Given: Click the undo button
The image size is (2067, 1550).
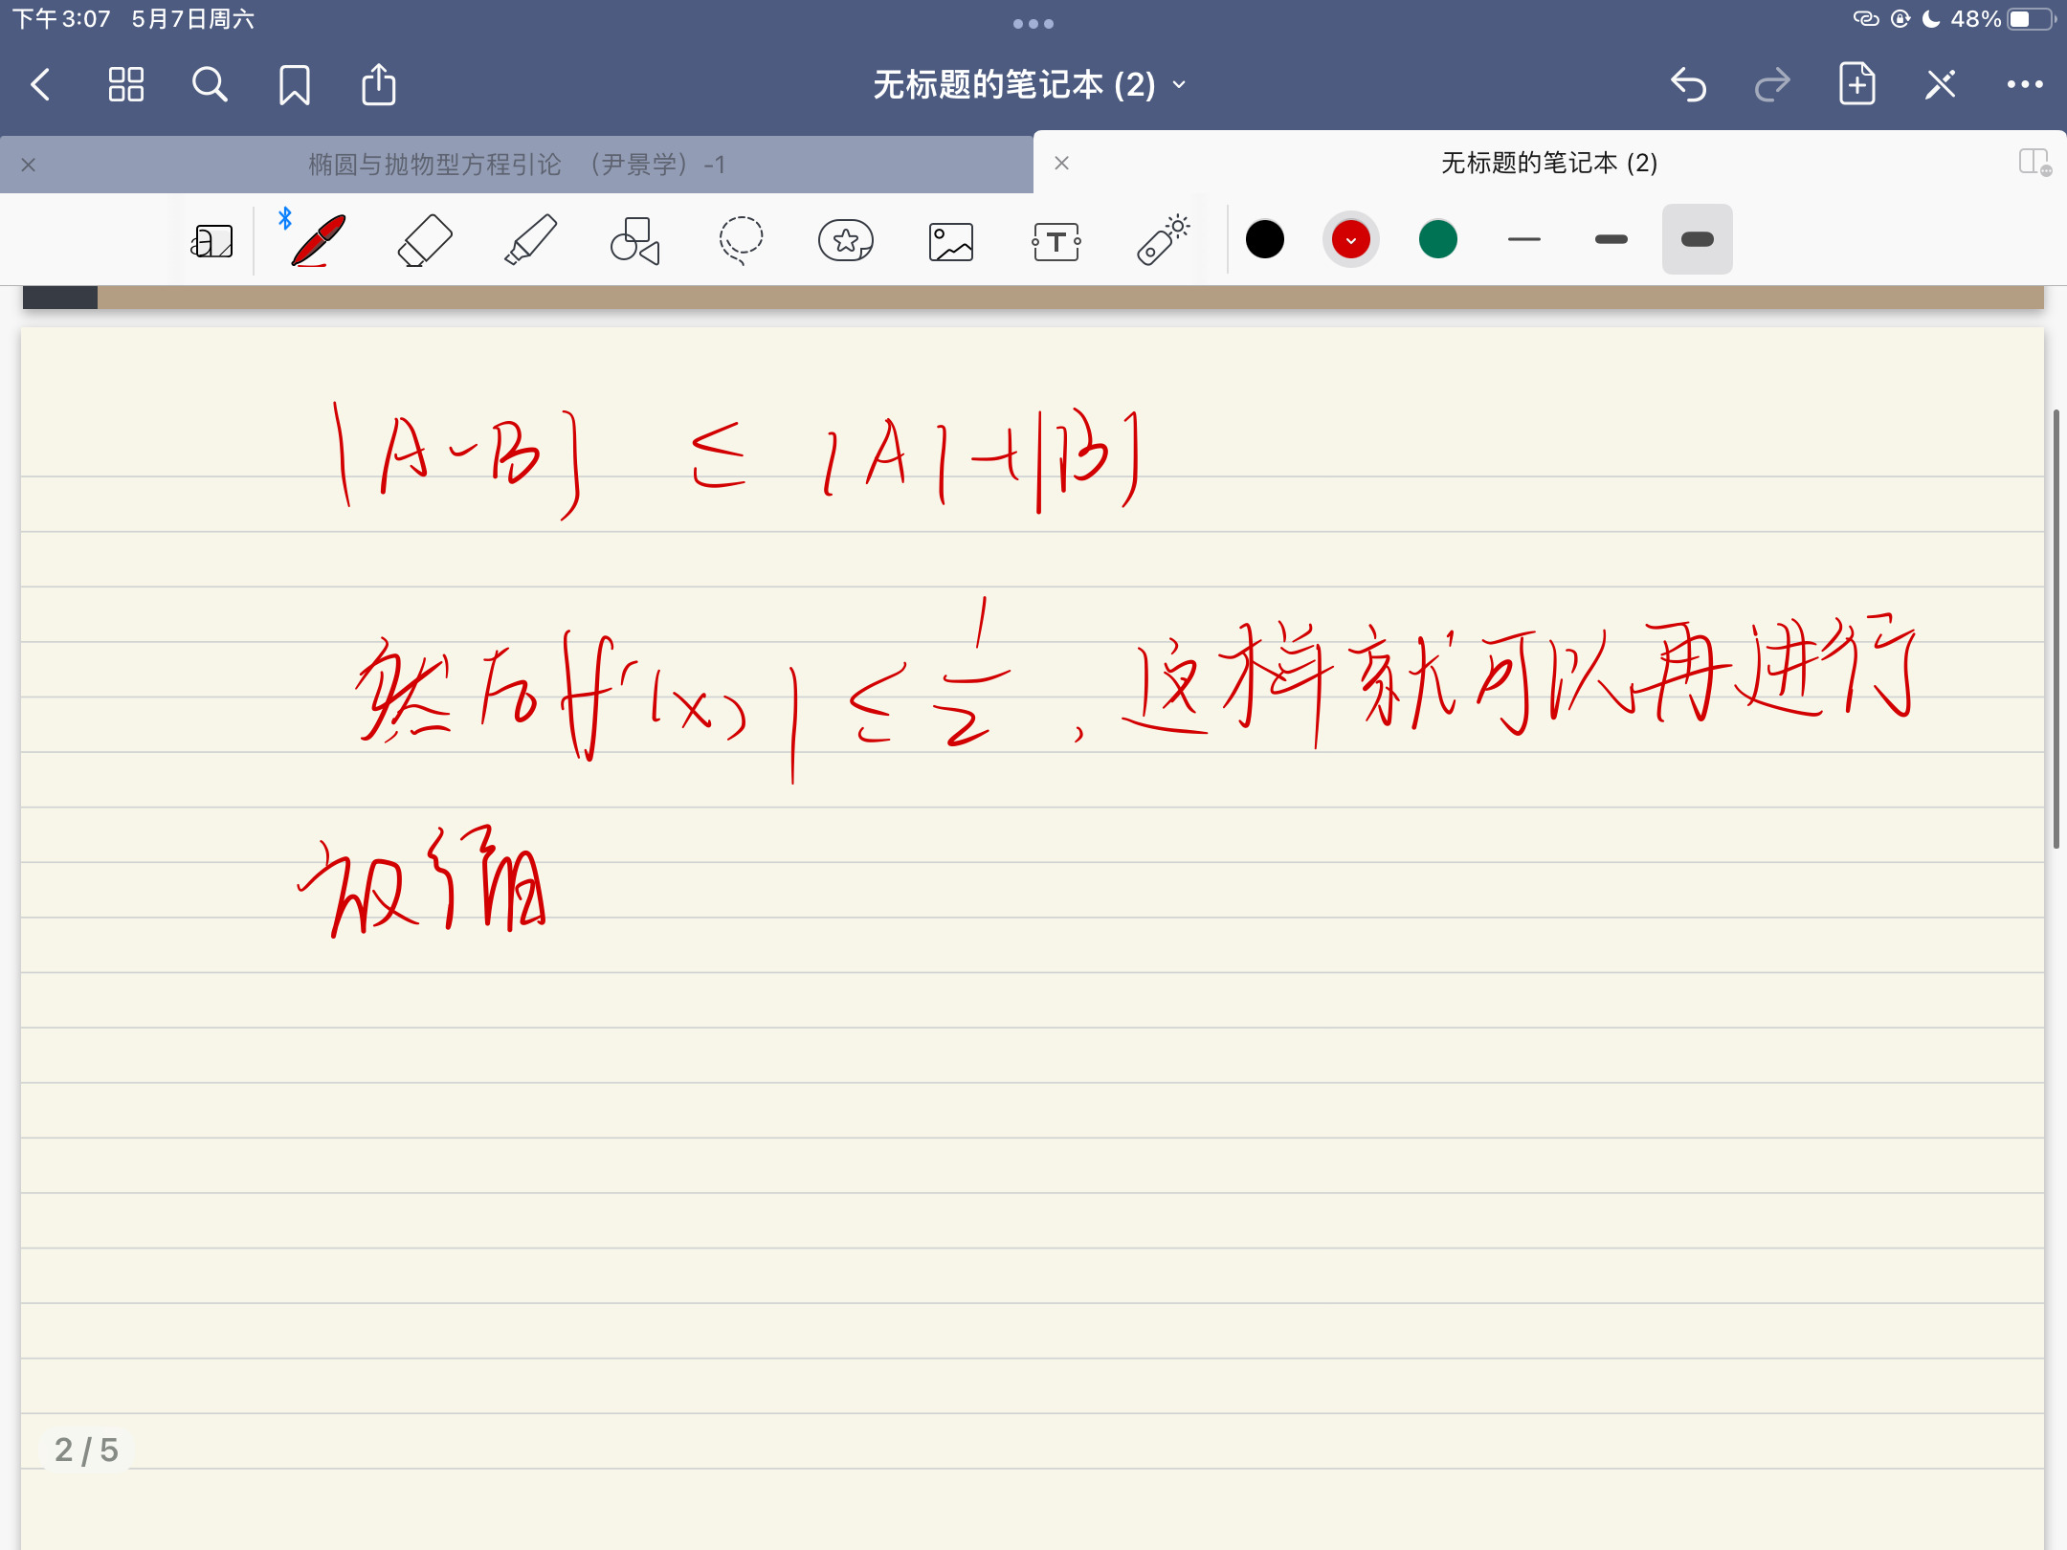Looking at the screenshot, I should 1689,85.
